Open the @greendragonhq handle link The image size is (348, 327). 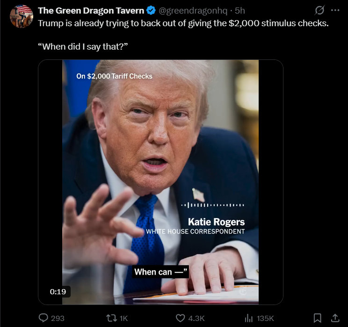[x=193, y=10]
